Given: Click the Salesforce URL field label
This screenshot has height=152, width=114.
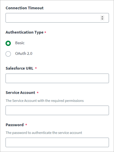Looking at the screenshot, I should click(x=19, y=68).
